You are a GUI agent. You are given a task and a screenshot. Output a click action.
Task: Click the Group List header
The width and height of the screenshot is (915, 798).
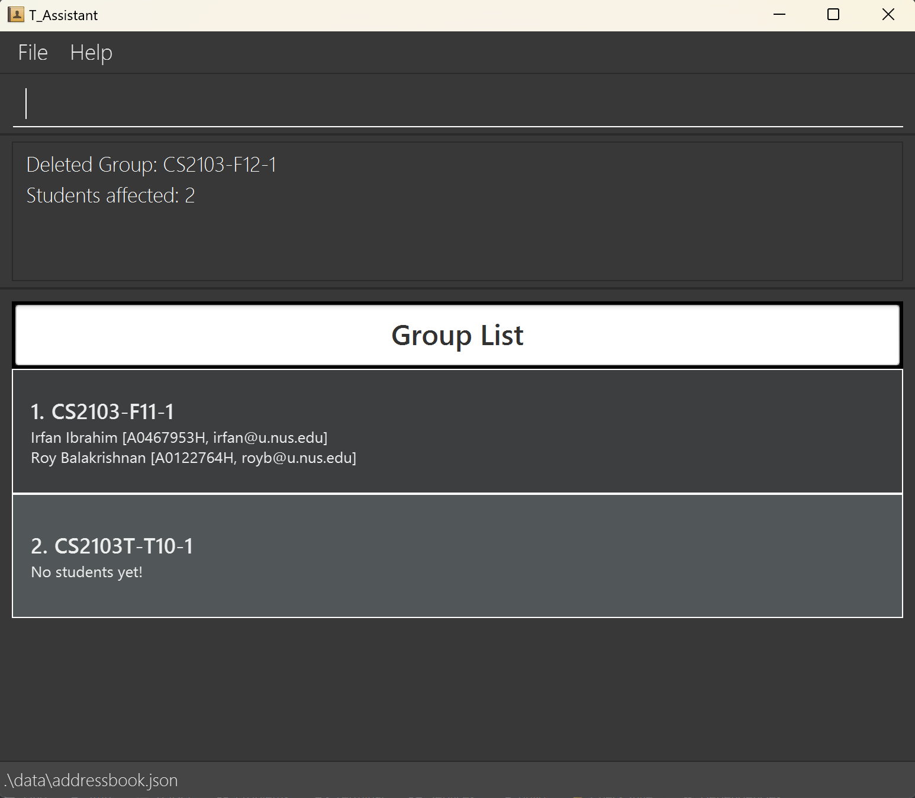click(457, 335)
